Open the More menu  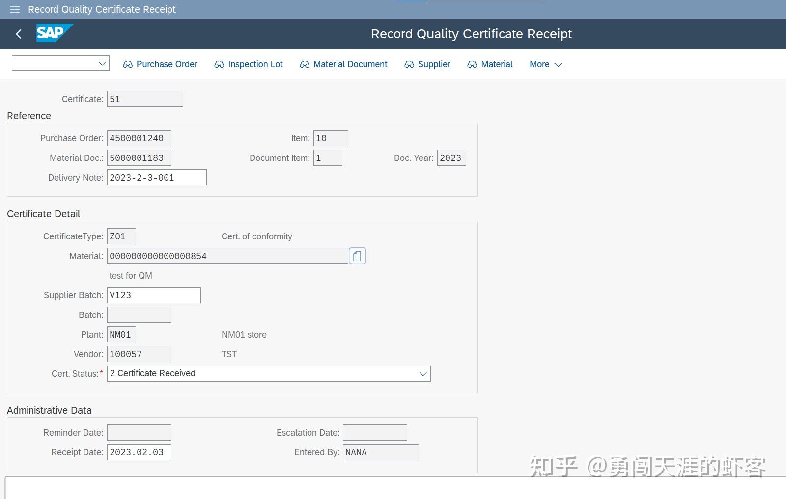tap(539, 64)
